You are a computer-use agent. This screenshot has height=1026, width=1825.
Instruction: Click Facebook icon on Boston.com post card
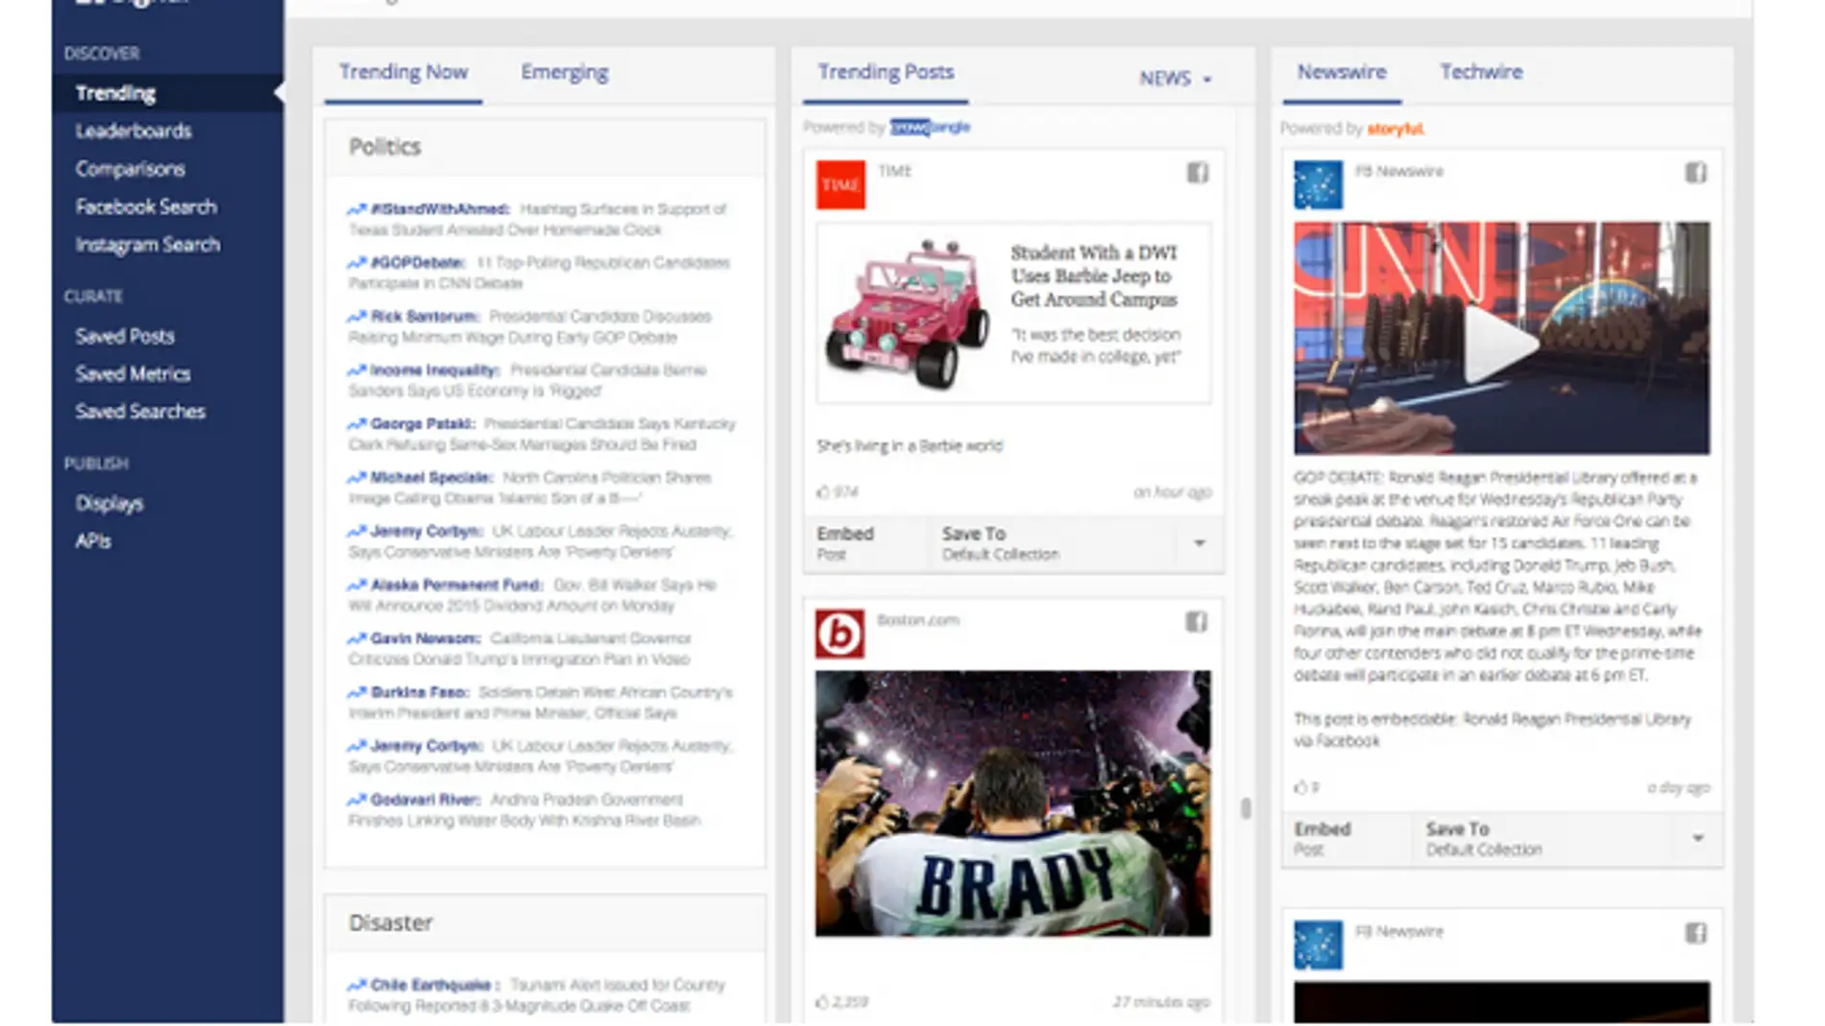click(x=1196, y=622)
